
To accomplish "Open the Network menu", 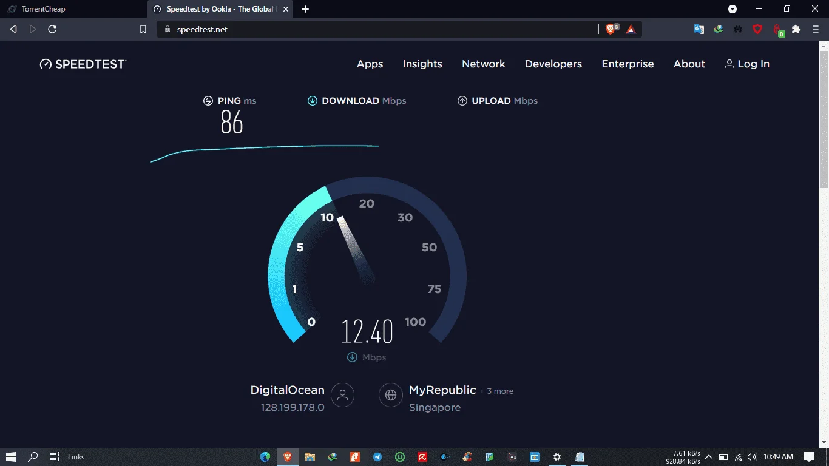I will tap(484, 64).
